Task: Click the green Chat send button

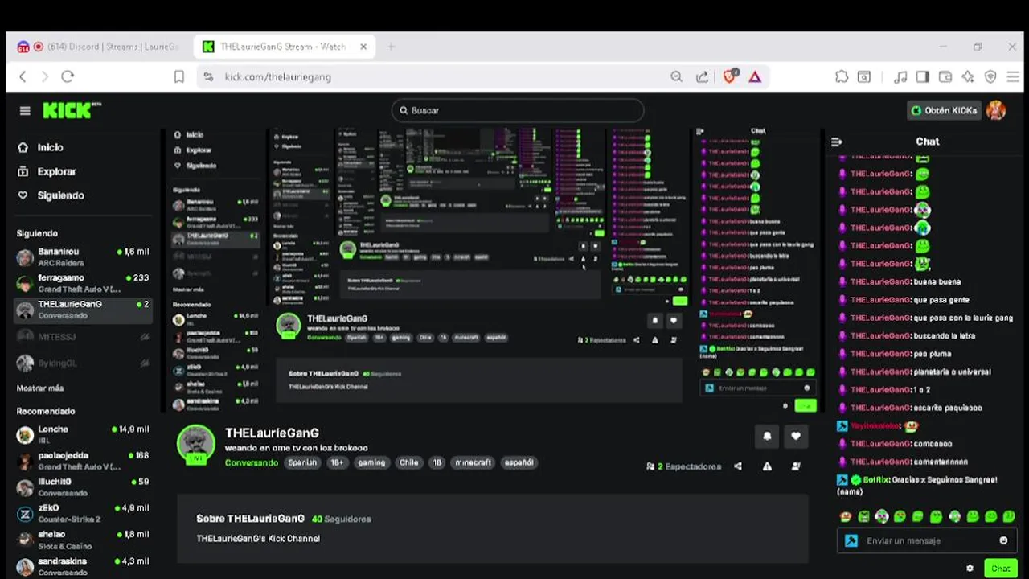Action: (x=1001, y=568)
